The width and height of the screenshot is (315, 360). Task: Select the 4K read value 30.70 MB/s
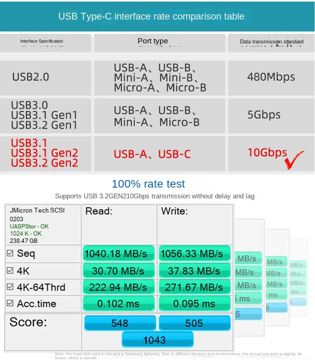118,271
